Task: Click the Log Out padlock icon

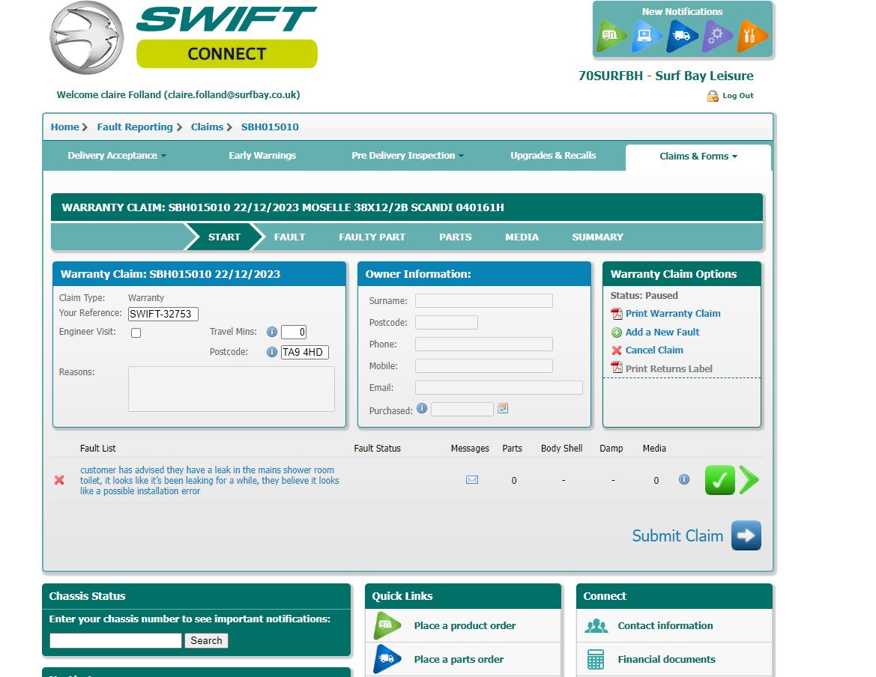Action: click(x=713, y=96)
